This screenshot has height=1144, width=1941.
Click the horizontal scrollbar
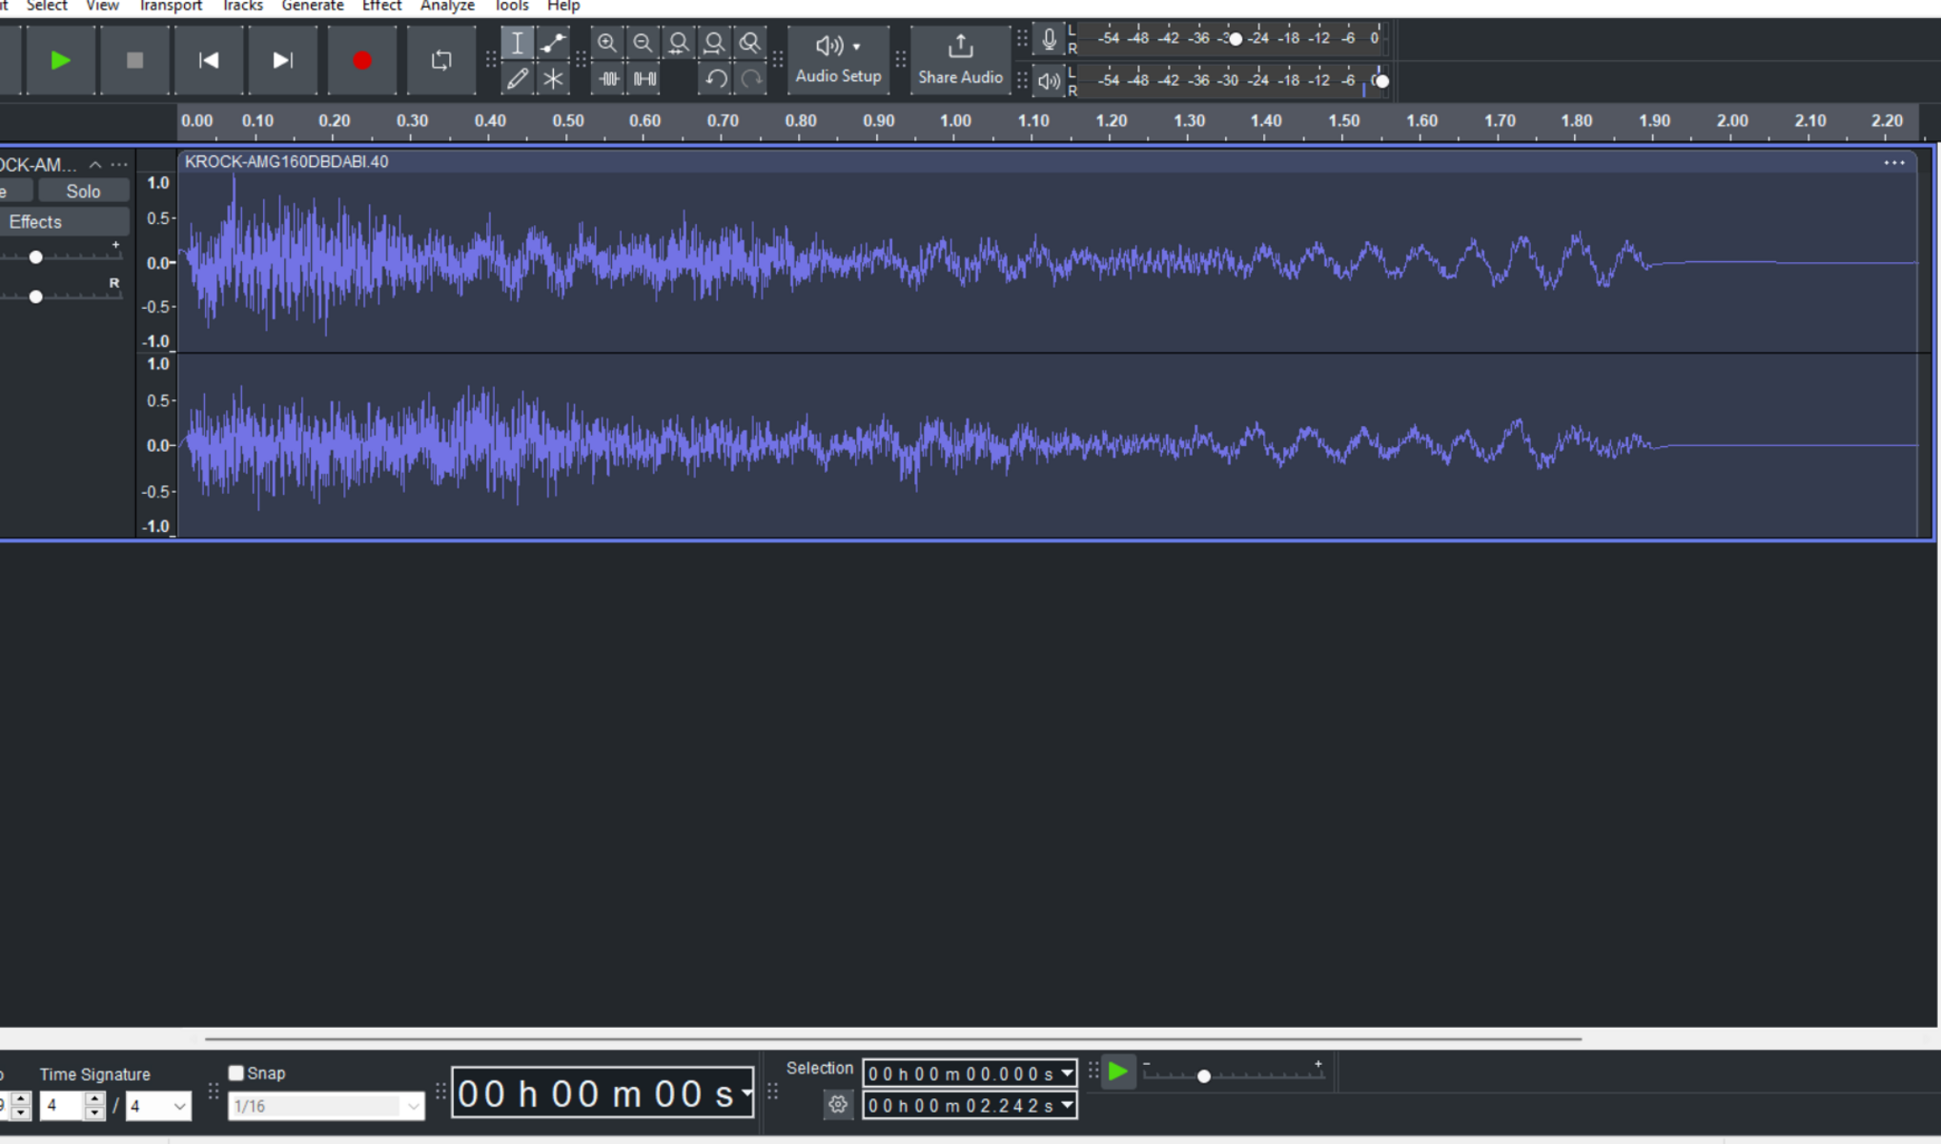point(893,1038)
